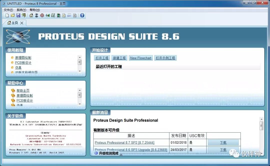Create a new project via toolbar icon
The height and width of the screenshot is (166, 270).
coord(7,15)
